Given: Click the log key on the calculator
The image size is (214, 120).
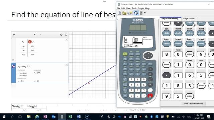Looking at the screenshot, I should pyautogui.click(x=125, y=59).
